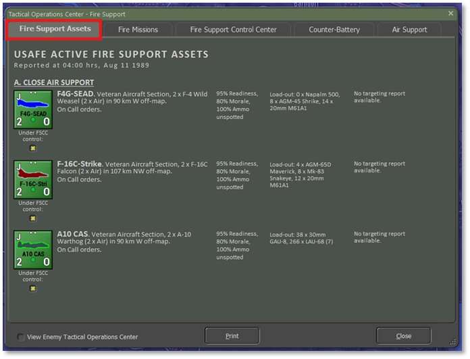470x359 pixels.
Task: Open the Air Support tab
Action: 410,30
